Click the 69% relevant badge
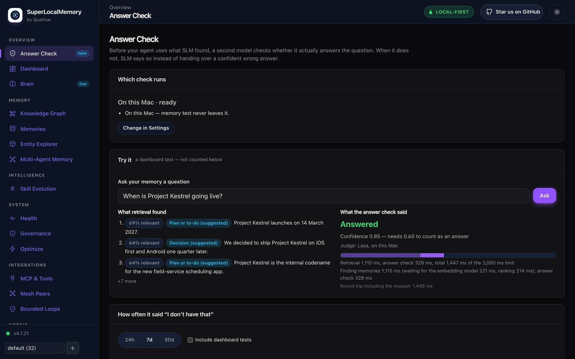This screenshot has width=575, height=359. pyautogui.click(x=144, y=223)
